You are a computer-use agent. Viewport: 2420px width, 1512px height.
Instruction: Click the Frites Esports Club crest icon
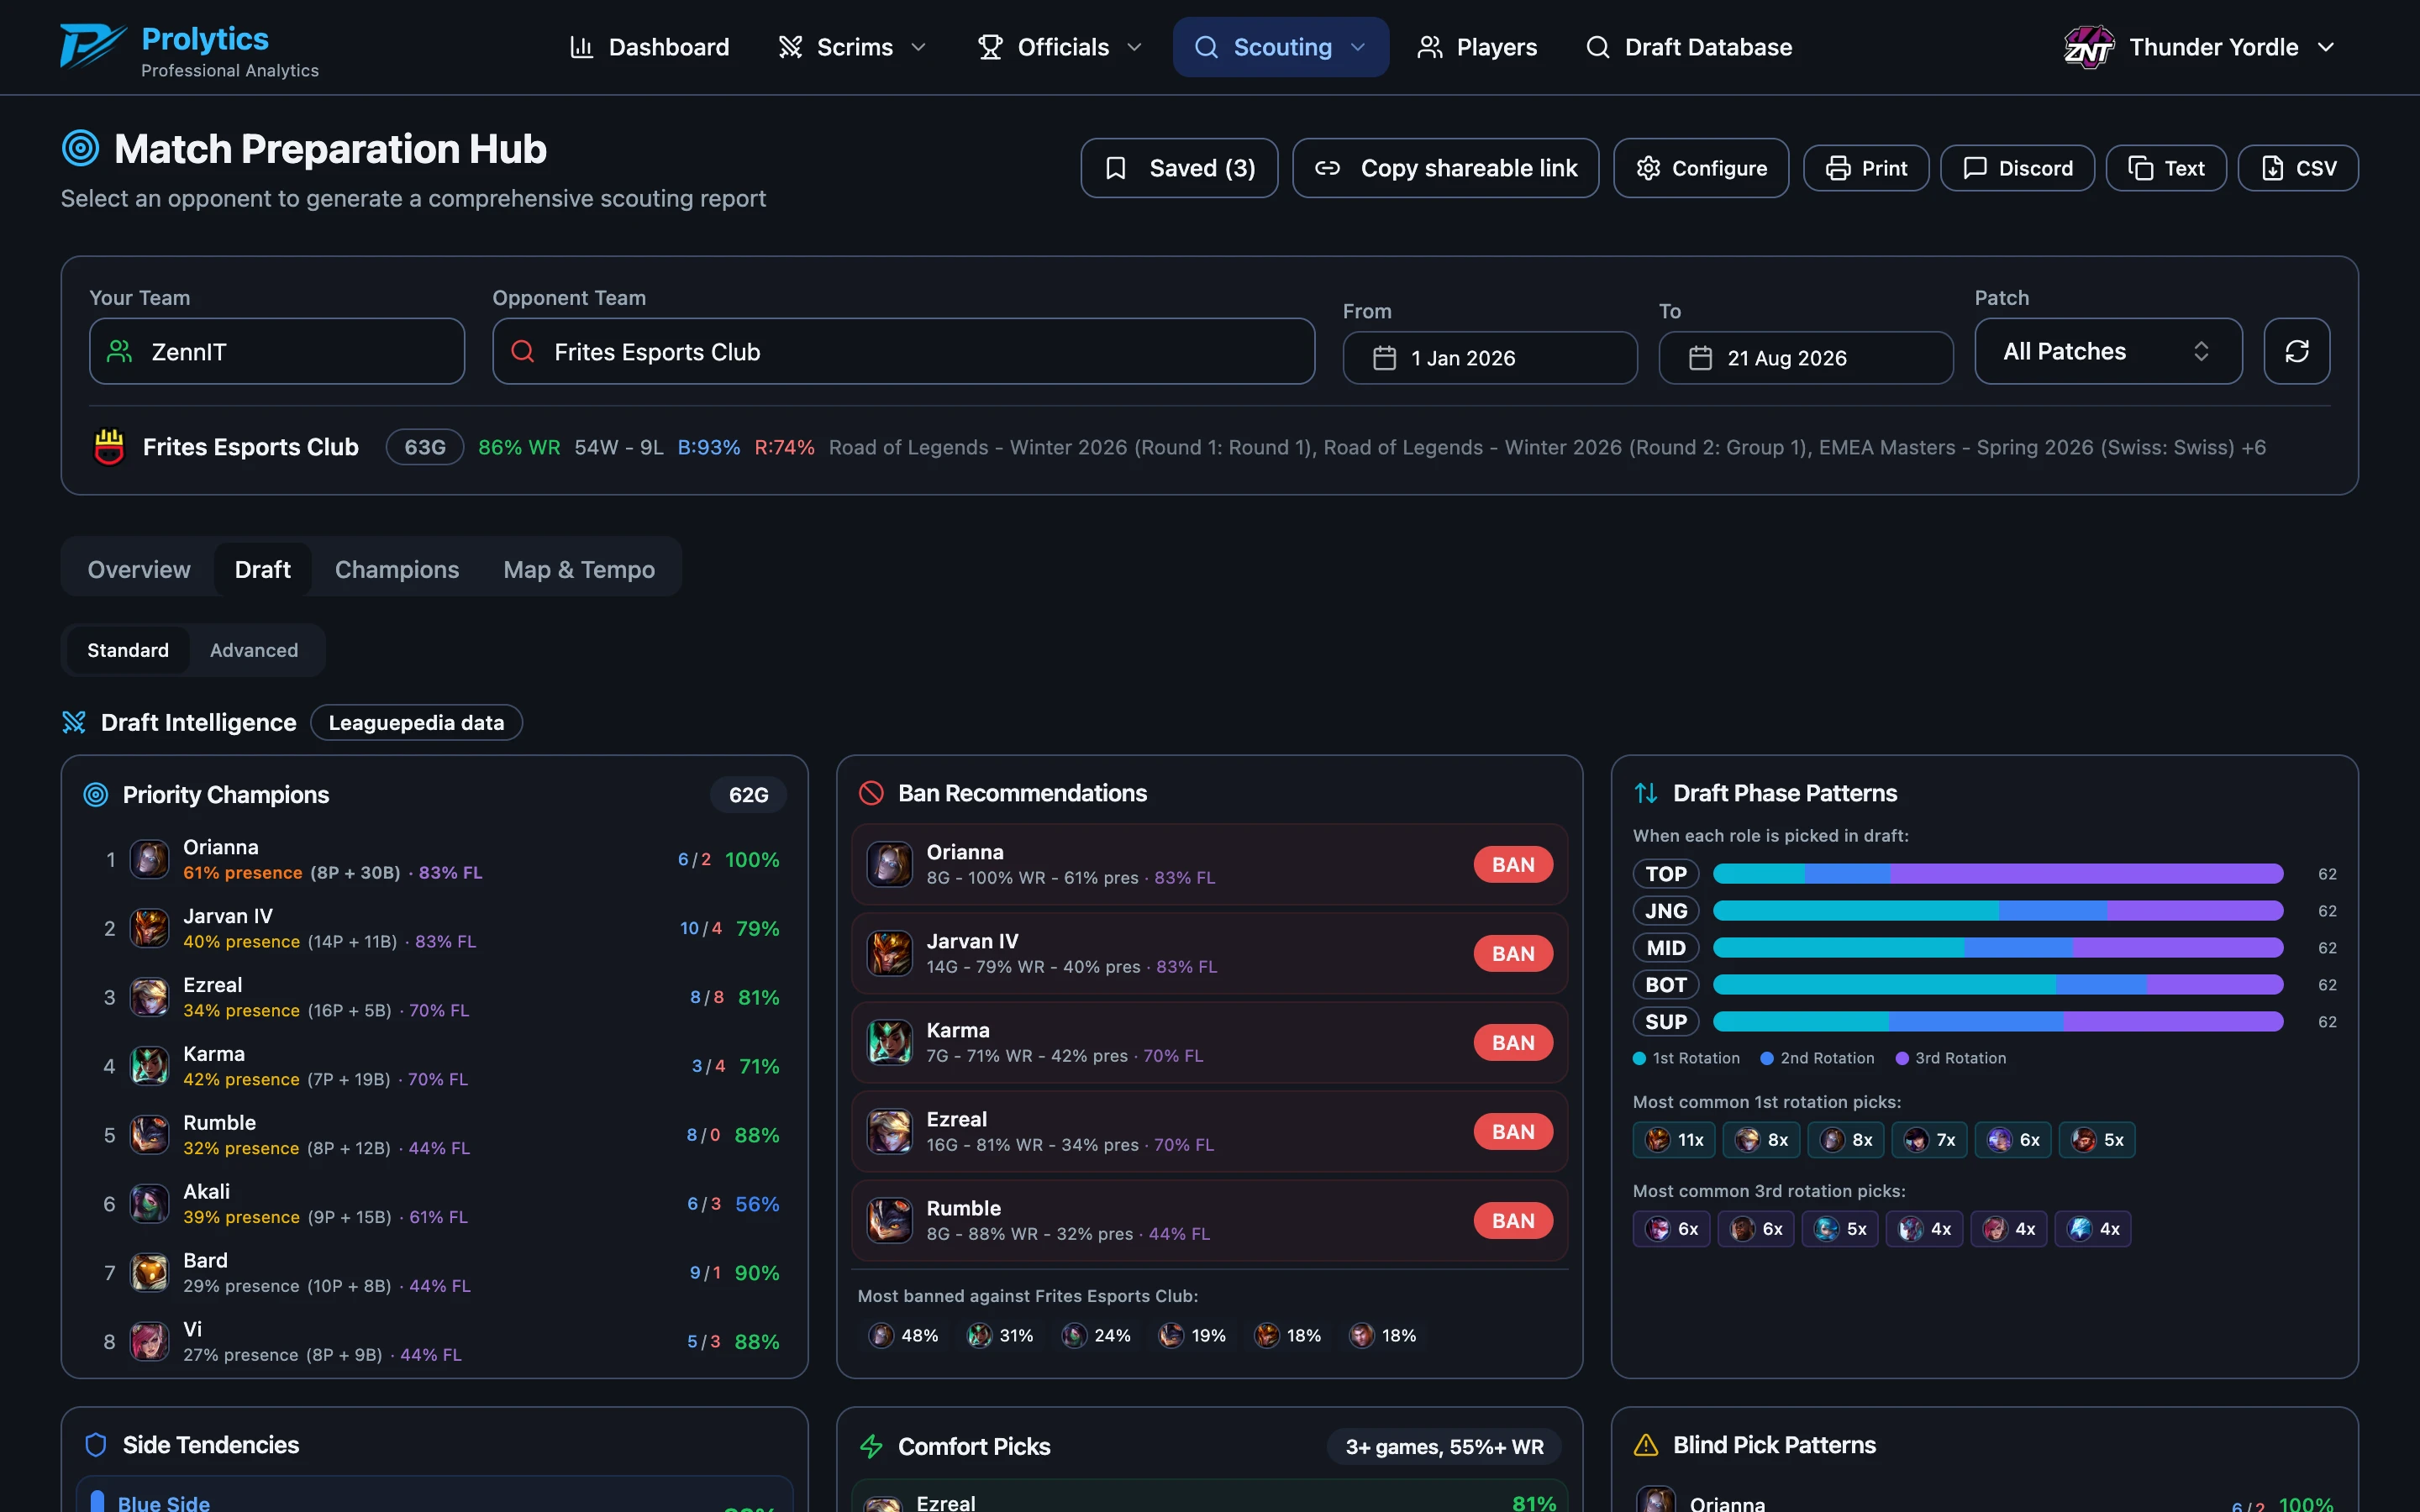pos(109,447)
